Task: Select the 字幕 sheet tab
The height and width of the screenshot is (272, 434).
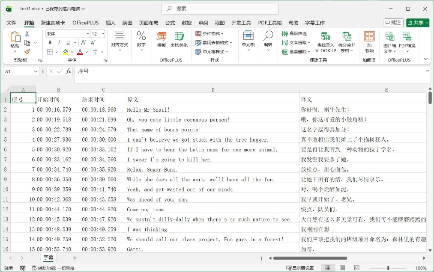Action: pos(48,257)
